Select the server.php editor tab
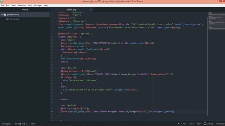 point(72,10)
